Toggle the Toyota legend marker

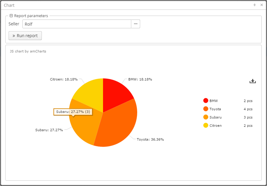(206, 109)
